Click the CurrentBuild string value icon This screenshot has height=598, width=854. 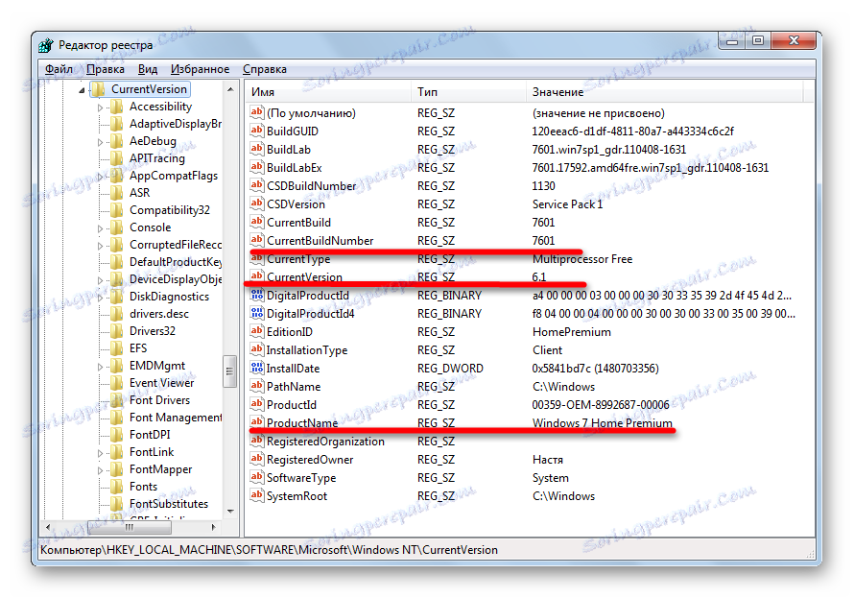[256, 222]
